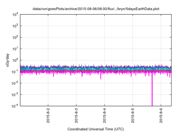Click the y-axis label 10^0

coord(15,60)
